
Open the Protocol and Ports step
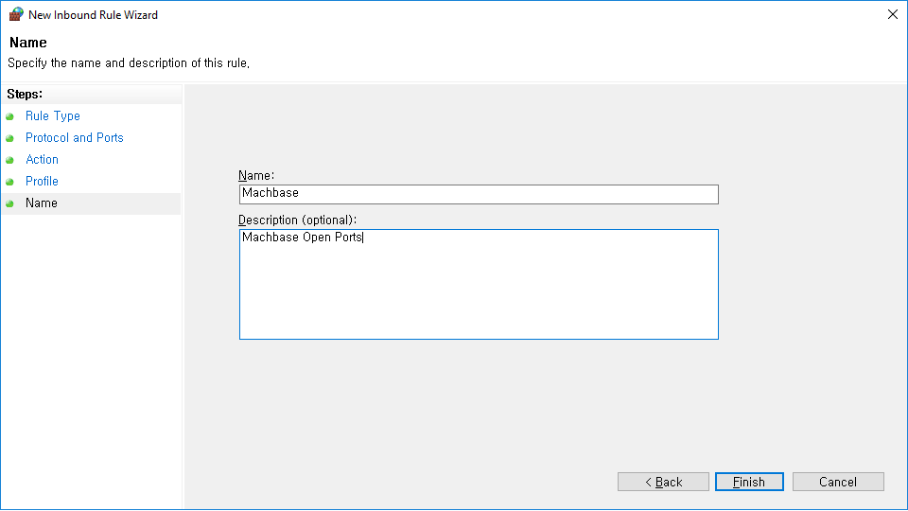point(75,138)
